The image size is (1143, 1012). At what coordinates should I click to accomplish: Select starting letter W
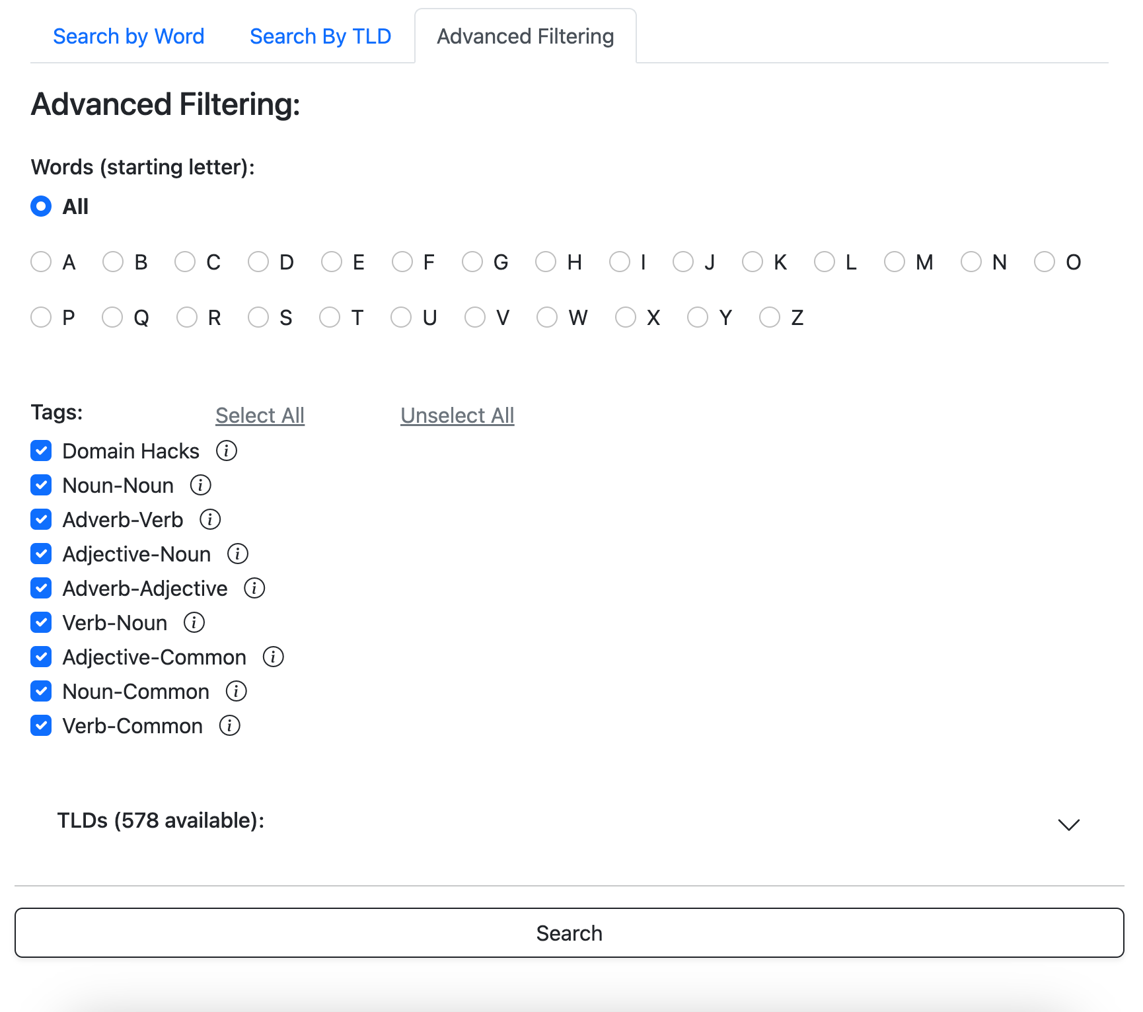click(547, 318)
